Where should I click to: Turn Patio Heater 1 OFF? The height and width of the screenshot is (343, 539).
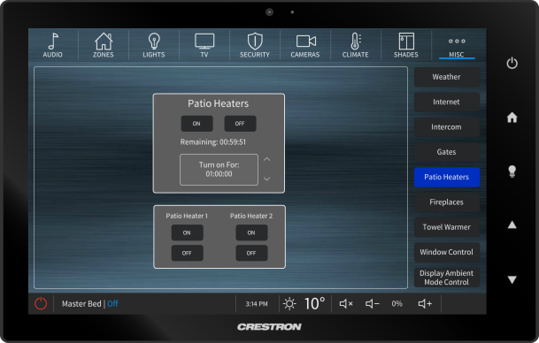(187, 253)
